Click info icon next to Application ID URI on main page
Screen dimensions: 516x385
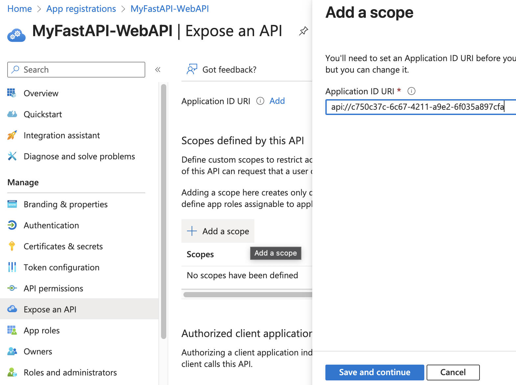click(x=260, y=101)
